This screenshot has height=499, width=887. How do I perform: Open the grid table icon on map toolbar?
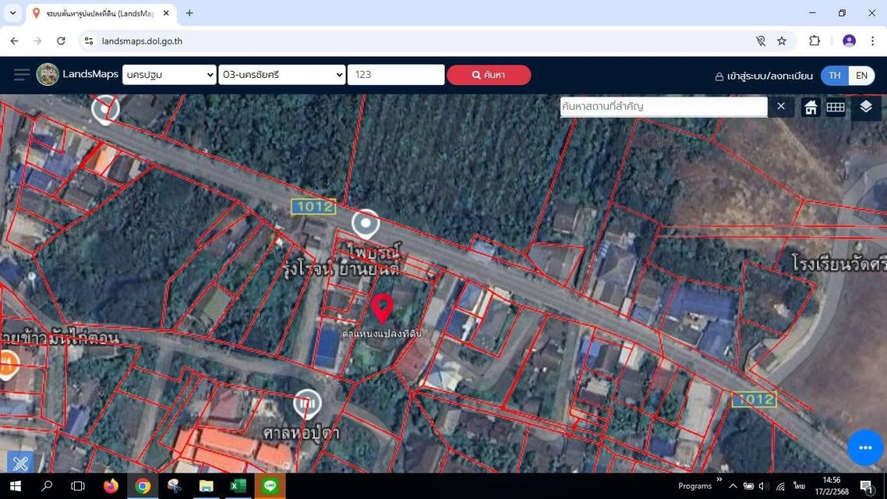836,108
